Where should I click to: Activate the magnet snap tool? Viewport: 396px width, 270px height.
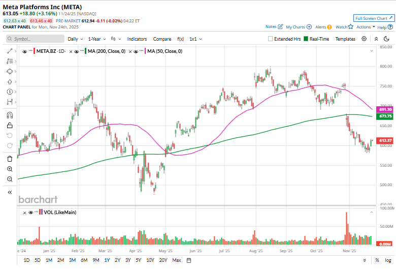pyautogui.click(x=10, y=114)
